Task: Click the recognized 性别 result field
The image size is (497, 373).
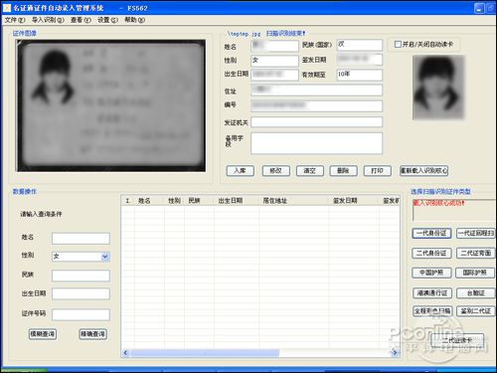Action: 274,61
